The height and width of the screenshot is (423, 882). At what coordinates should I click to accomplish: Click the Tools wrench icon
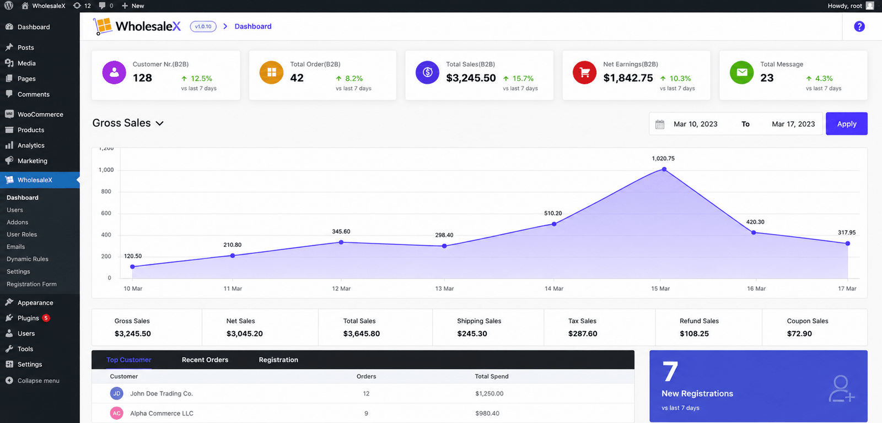9,349
